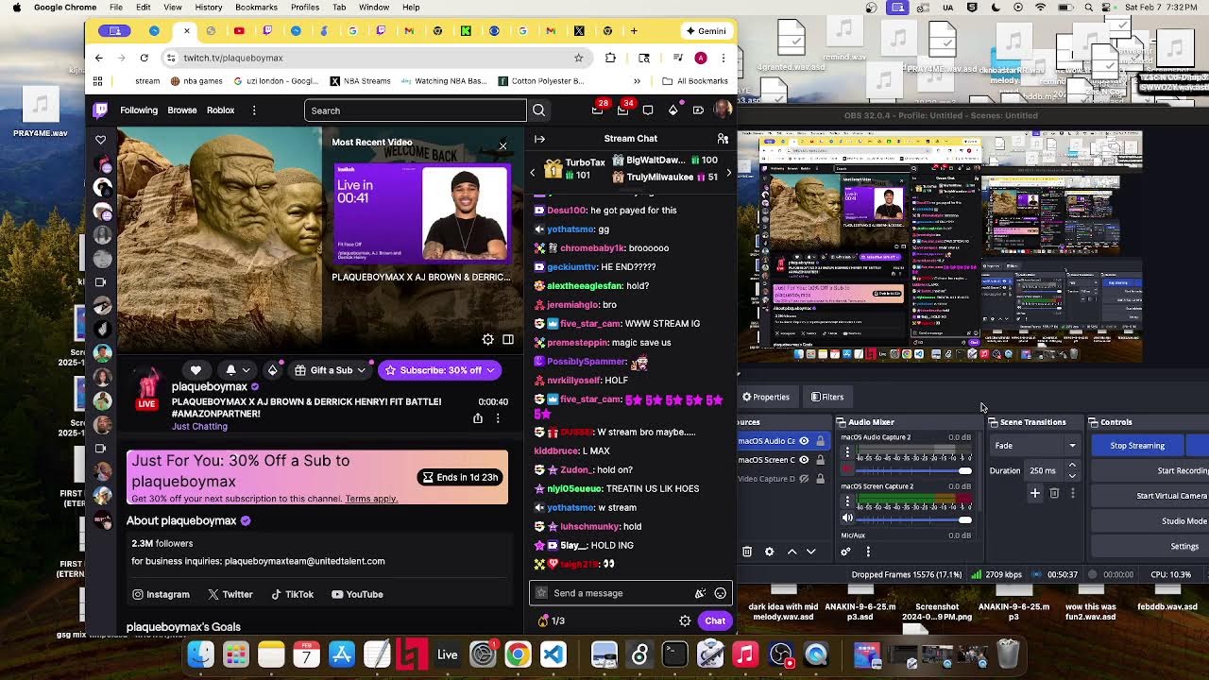
Task: Adjust macOS Screen Capture 2 volume slider
Action: [x=912, y=518]
